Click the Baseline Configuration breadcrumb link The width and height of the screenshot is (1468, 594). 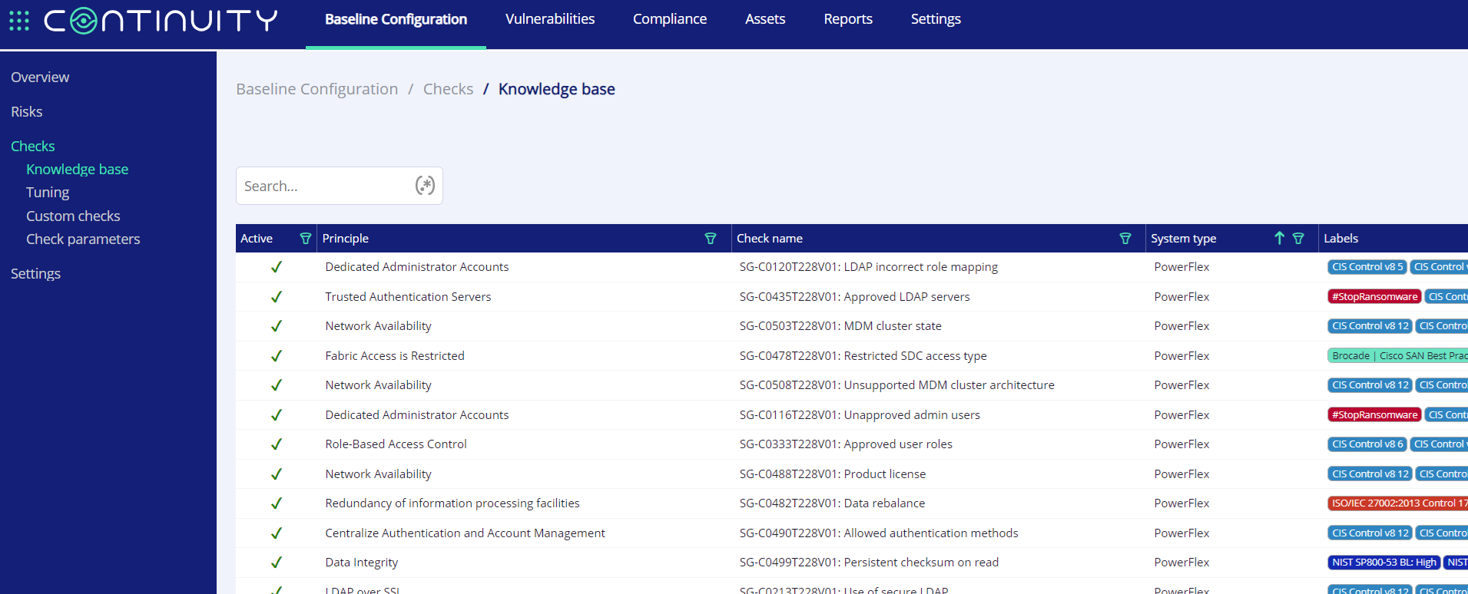(317, 89)
